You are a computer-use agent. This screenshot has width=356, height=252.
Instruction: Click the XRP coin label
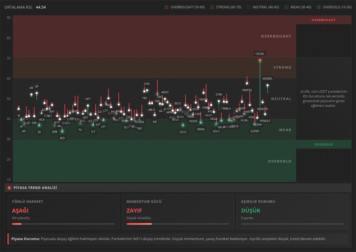coord(157,101)
